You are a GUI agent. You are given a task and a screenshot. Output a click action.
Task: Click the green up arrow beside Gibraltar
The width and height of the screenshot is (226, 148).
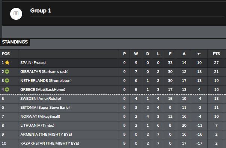click(7, 71)
